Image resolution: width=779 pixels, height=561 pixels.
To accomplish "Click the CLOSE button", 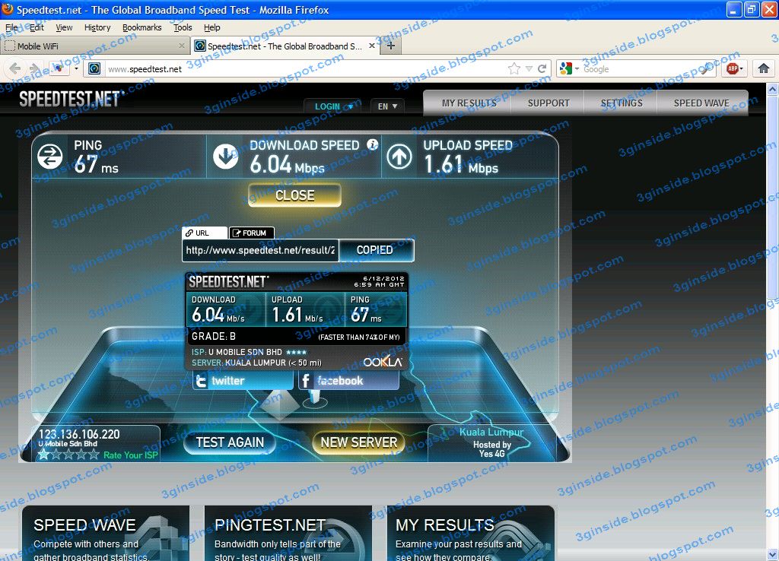I will click(x=294, y=195).
